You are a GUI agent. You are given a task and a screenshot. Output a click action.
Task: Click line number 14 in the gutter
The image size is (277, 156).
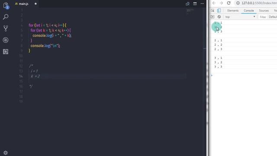click(x=21, y=76)
